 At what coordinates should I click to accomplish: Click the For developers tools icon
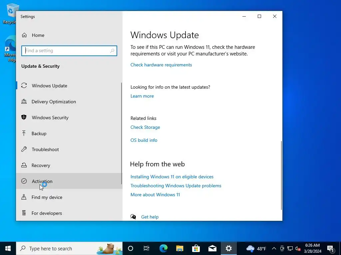[x=24, y=213]
